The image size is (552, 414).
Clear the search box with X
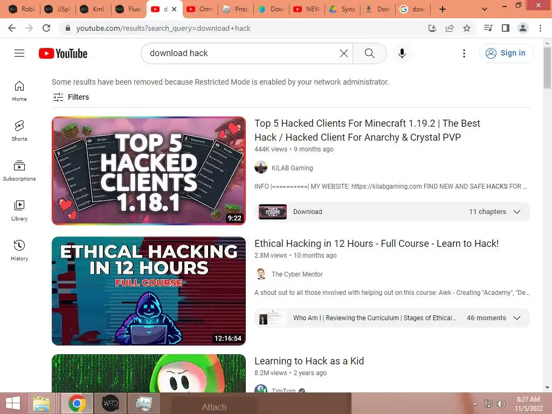[x=343, y=53]
